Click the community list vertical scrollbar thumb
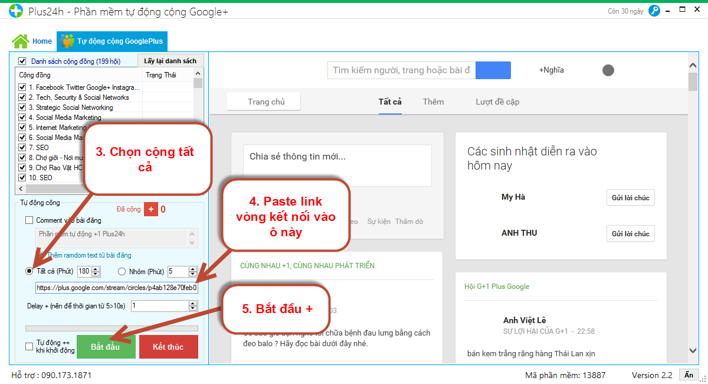The height and width of the screenshot is (384, 708). (198, 83)
